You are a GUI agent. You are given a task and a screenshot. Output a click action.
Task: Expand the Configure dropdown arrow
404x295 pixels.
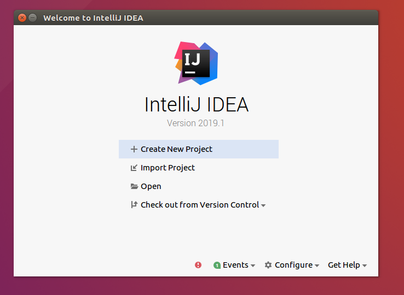click(317, 265)
